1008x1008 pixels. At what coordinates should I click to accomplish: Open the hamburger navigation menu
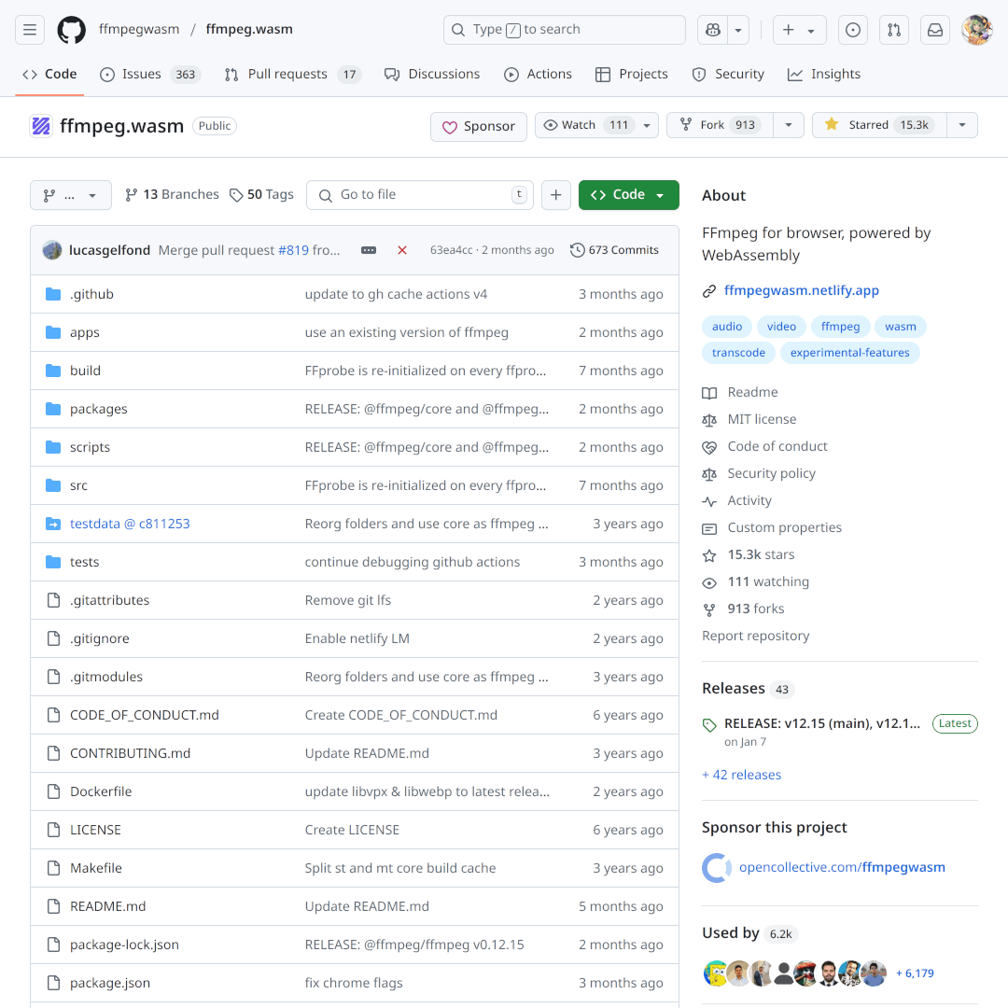pos(30,30)
